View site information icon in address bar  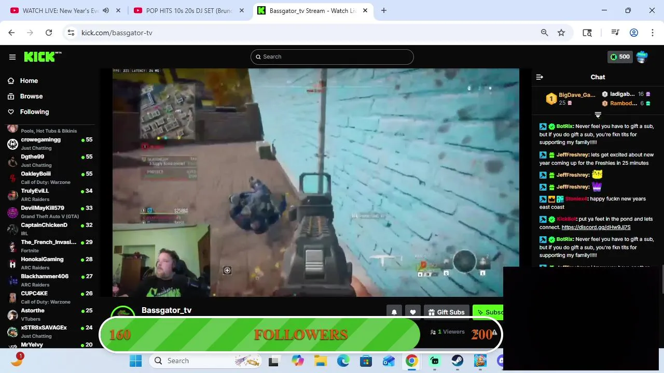(72, 33)
